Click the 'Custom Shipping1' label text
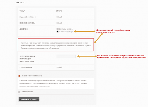The height and width of the screenshot is (107, 148). pos(66,31)
